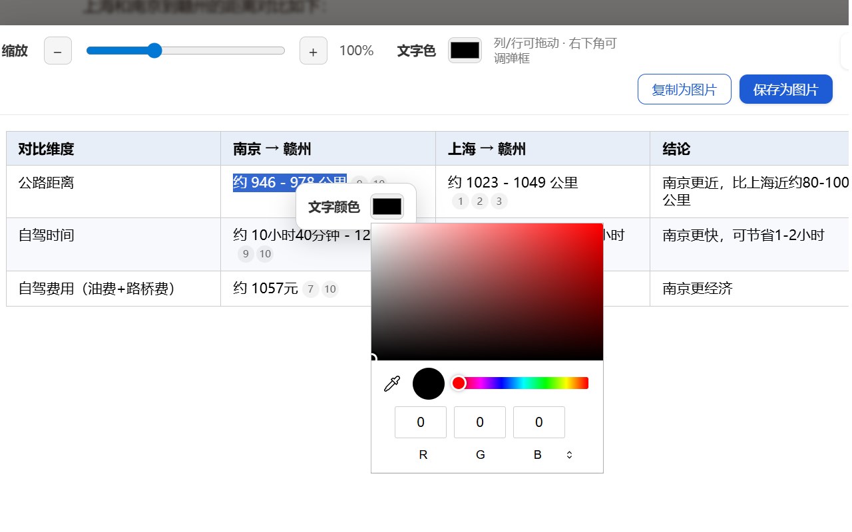Select the 公路距离 row label
The image size is (852, 532).
click(x=46, y=182)
